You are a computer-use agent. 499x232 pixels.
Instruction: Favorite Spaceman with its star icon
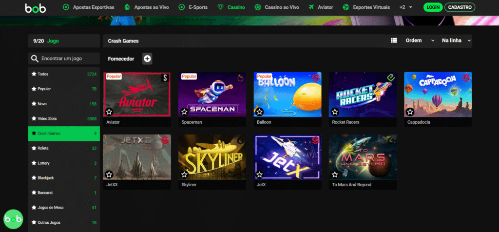point(184,112)
